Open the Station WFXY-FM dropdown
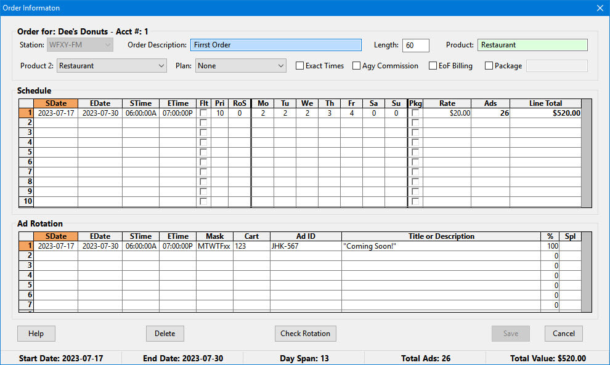Viewport: 610px width, 365px height. coord(80,45)
